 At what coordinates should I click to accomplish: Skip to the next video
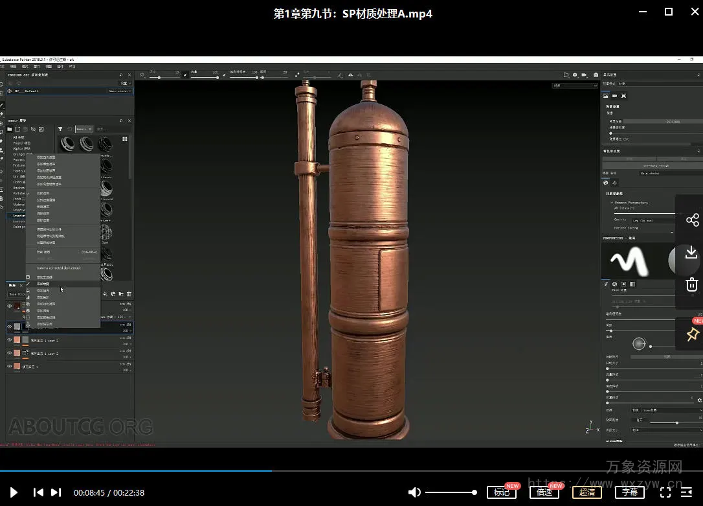click(56, 492)
